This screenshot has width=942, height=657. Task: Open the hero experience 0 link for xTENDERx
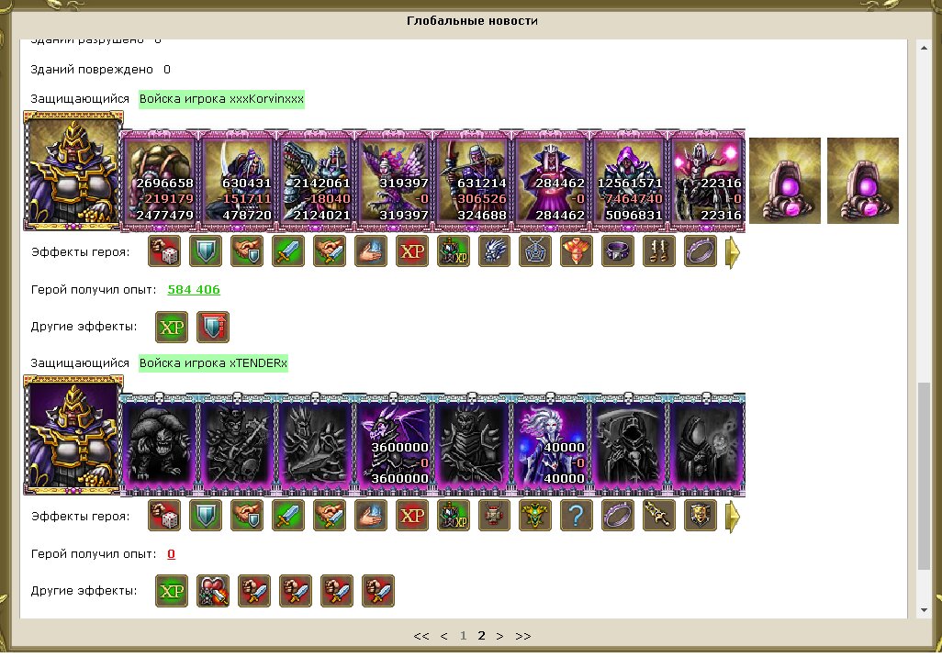[x=171, y=553]
